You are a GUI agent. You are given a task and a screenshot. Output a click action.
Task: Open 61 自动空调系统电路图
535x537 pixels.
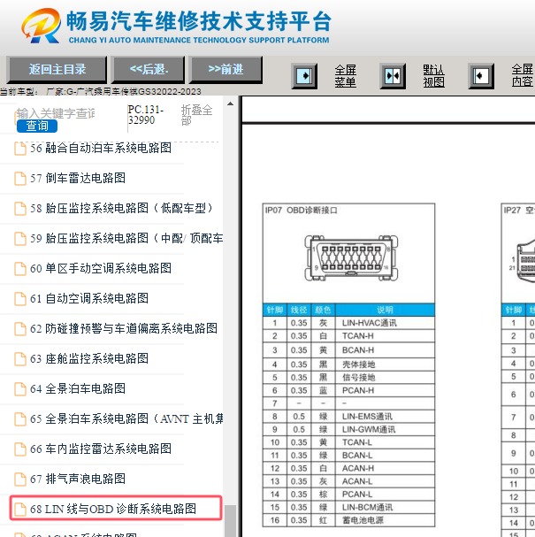coord(89,299)
